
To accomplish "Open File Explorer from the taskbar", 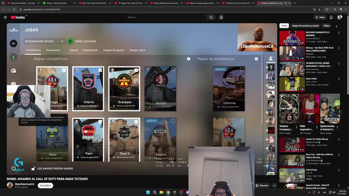I will point(161,192).
